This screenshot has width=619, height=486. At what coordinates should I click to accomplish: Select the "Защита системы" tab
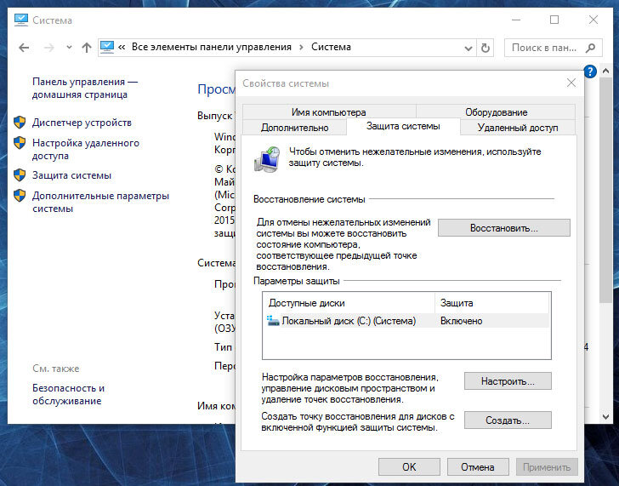click(403, 126)
